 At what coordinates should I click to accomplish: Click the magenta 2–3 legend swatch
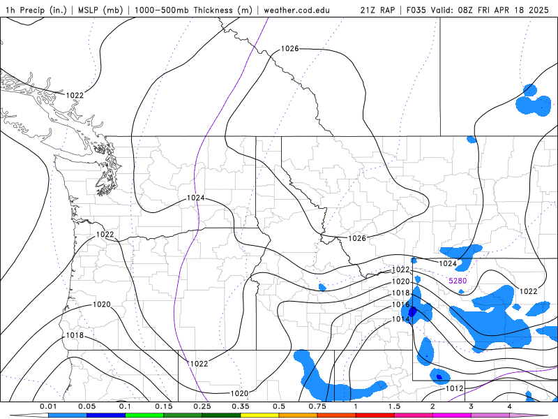pyautogui.click(x=451, y=416)
